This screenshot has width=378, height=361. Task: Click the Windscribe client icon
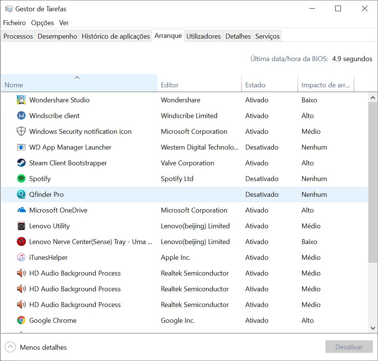[x=21, y=116]
